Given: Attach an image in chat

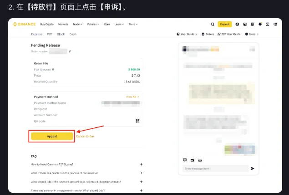Looking at the screenshot, I should pyautogui.click(x=192, y=160).
